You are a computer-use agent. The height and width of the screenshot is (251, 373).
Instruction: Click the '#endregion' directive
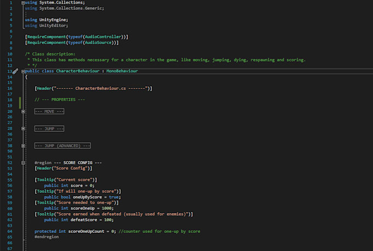point(47,237)
